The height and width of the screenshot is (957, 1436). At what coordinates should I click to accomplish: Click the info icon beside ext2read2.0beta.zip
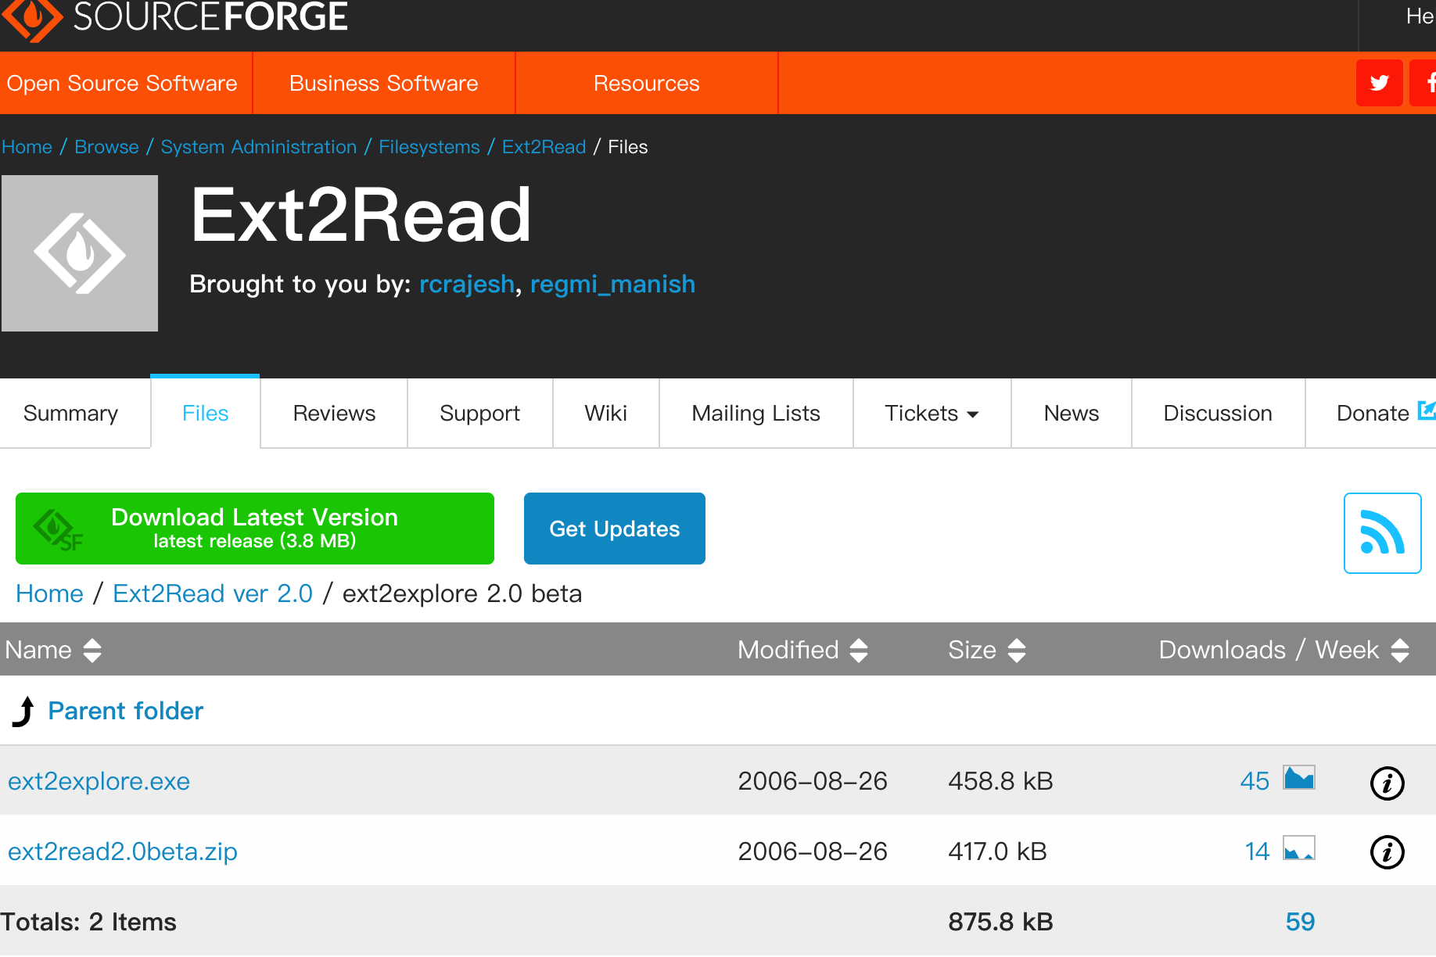[x=1388, y=852]
